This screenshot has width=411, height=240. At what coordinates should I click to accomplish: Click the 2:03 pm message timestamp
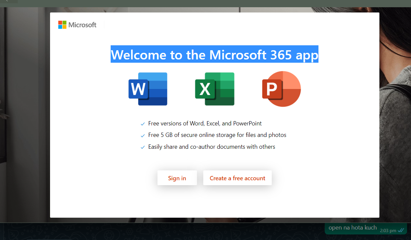point(388,230)
